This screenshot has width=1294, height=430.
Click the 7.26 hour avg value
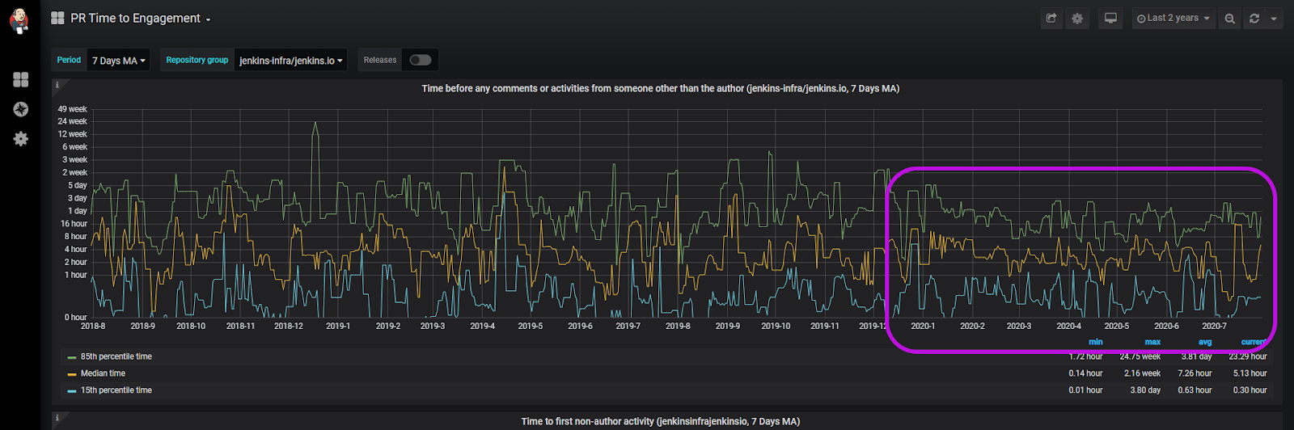point(1195,373)
